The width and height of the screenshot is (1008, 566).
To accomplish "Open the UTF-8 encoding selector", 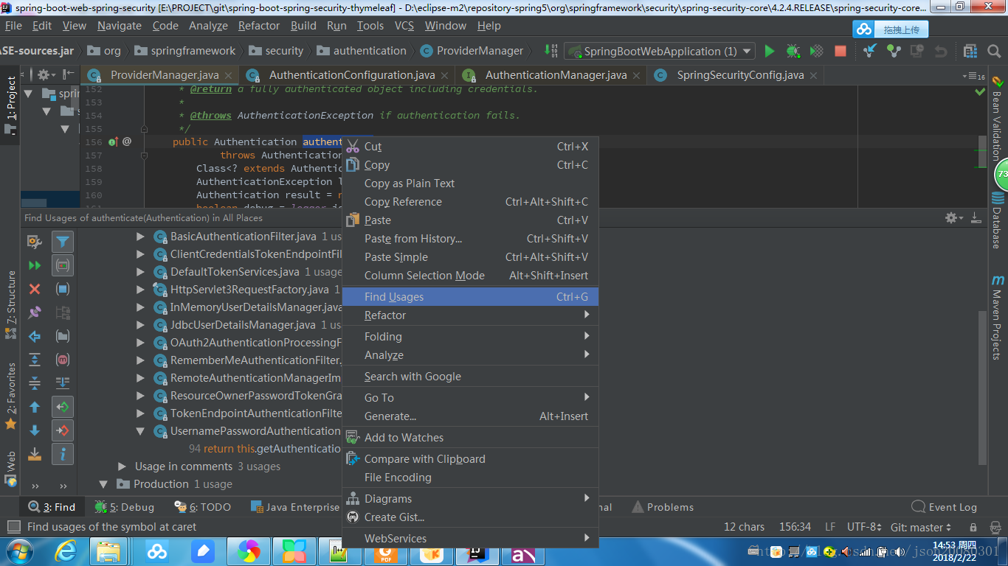I will click(864, 527).
